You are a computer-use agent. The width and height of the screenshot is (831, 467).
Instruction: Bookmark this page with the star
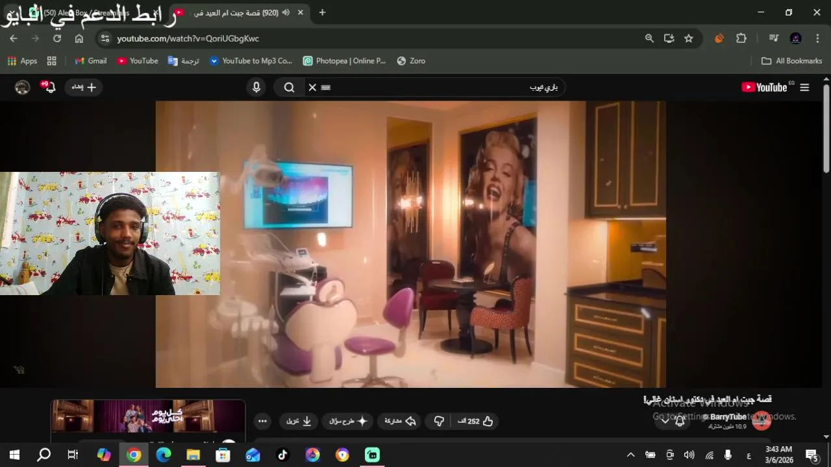[688, 38]
